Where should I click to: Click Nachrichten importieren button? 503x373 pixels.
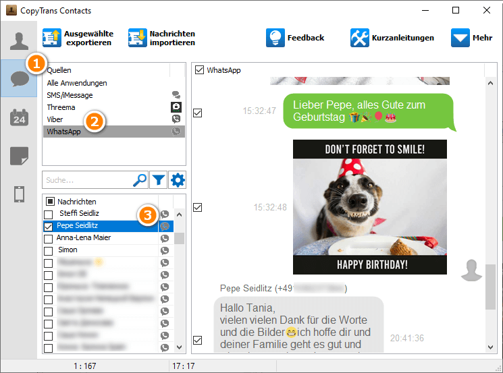click(x=161, y=38)
